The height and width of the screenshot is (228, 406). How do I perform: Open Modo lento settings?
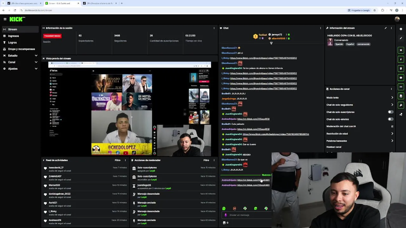coord(360,98)
